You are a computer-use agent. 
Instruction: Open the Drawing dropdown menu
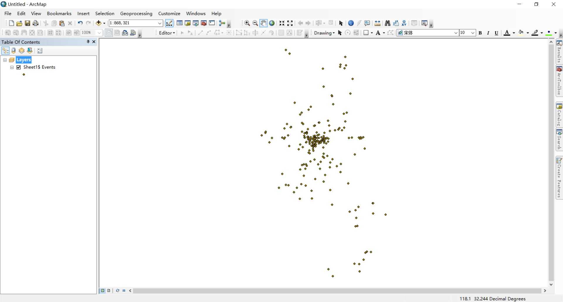pyautogui.click(x=324, y=33)
